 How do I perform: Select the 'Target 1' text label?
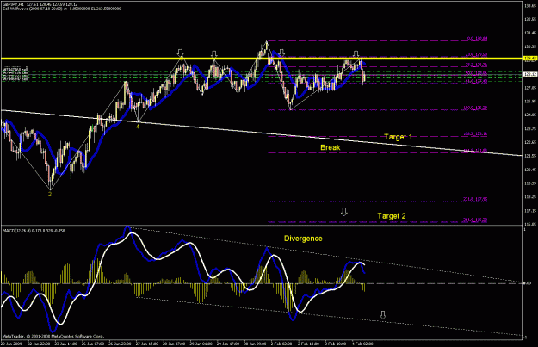[x=398, y=137]
